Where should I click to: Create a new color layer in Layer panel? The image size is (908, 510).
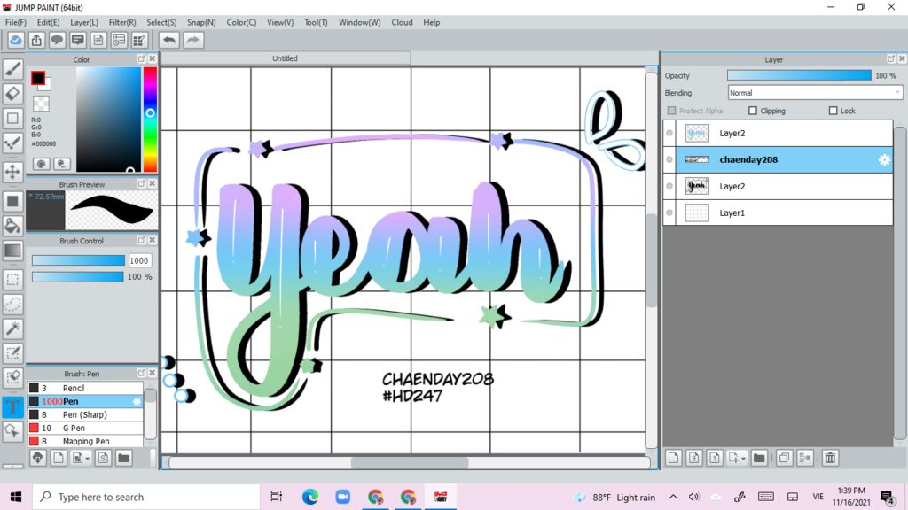[673, 458]
